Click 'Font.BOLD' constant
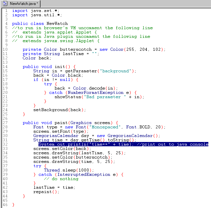This screenshot has width=211, height=208. click(138, 127)
